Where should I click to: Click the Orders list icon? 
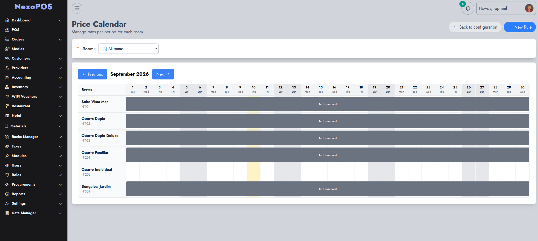click(7, 39)
